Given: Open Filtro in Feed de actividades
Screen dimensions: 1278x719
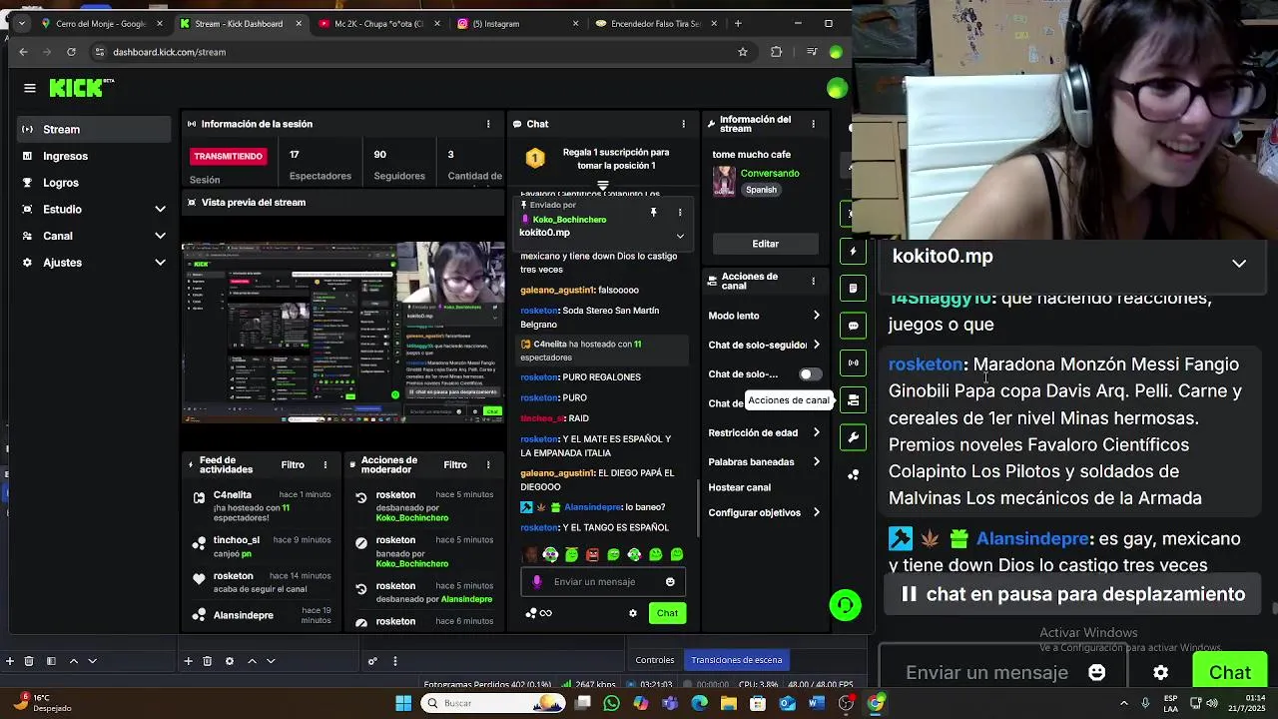Looking at the screenshot, I should coord(293,464).
